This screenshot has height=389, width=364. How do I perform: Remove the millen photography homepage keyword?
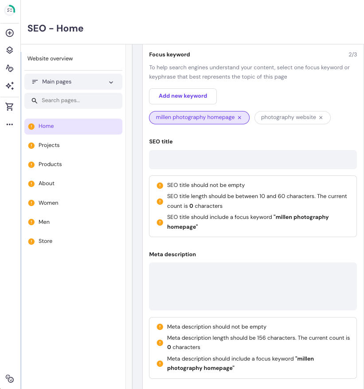[x=239, y=118]
